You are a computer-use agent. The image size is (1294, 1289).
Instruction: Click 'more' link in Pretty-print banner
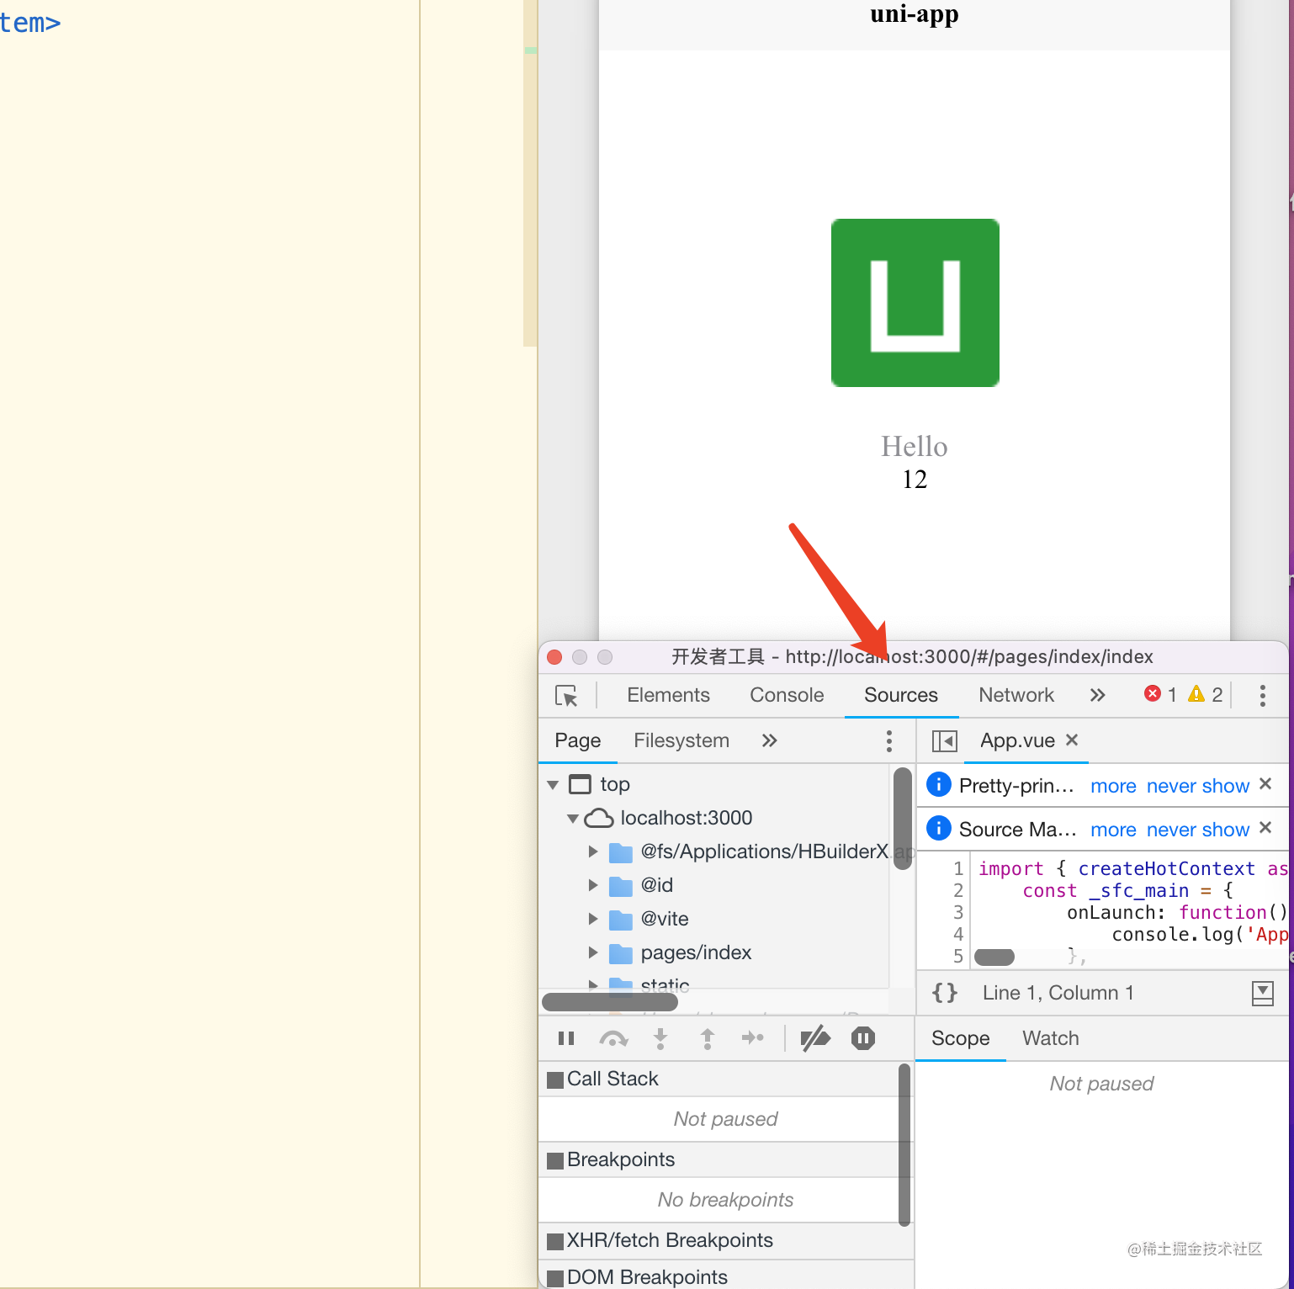(1113, 786)
